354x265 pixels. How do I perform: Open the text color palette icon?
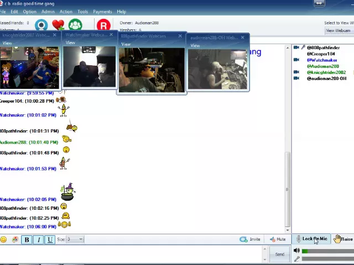15,239
